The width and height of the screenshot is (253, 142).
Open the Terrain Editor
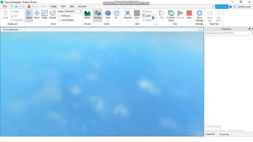[87, 15]
